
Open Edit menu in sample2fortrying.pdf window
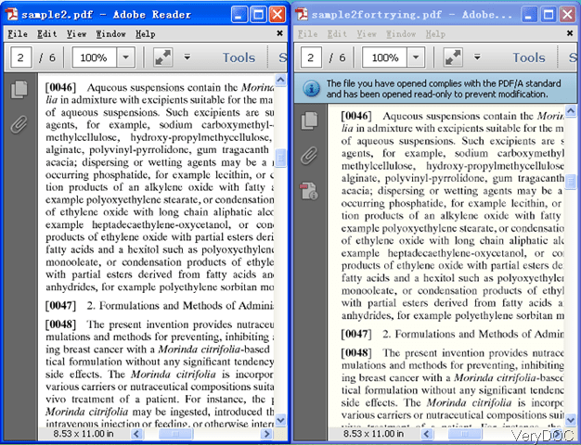[337, 34]
